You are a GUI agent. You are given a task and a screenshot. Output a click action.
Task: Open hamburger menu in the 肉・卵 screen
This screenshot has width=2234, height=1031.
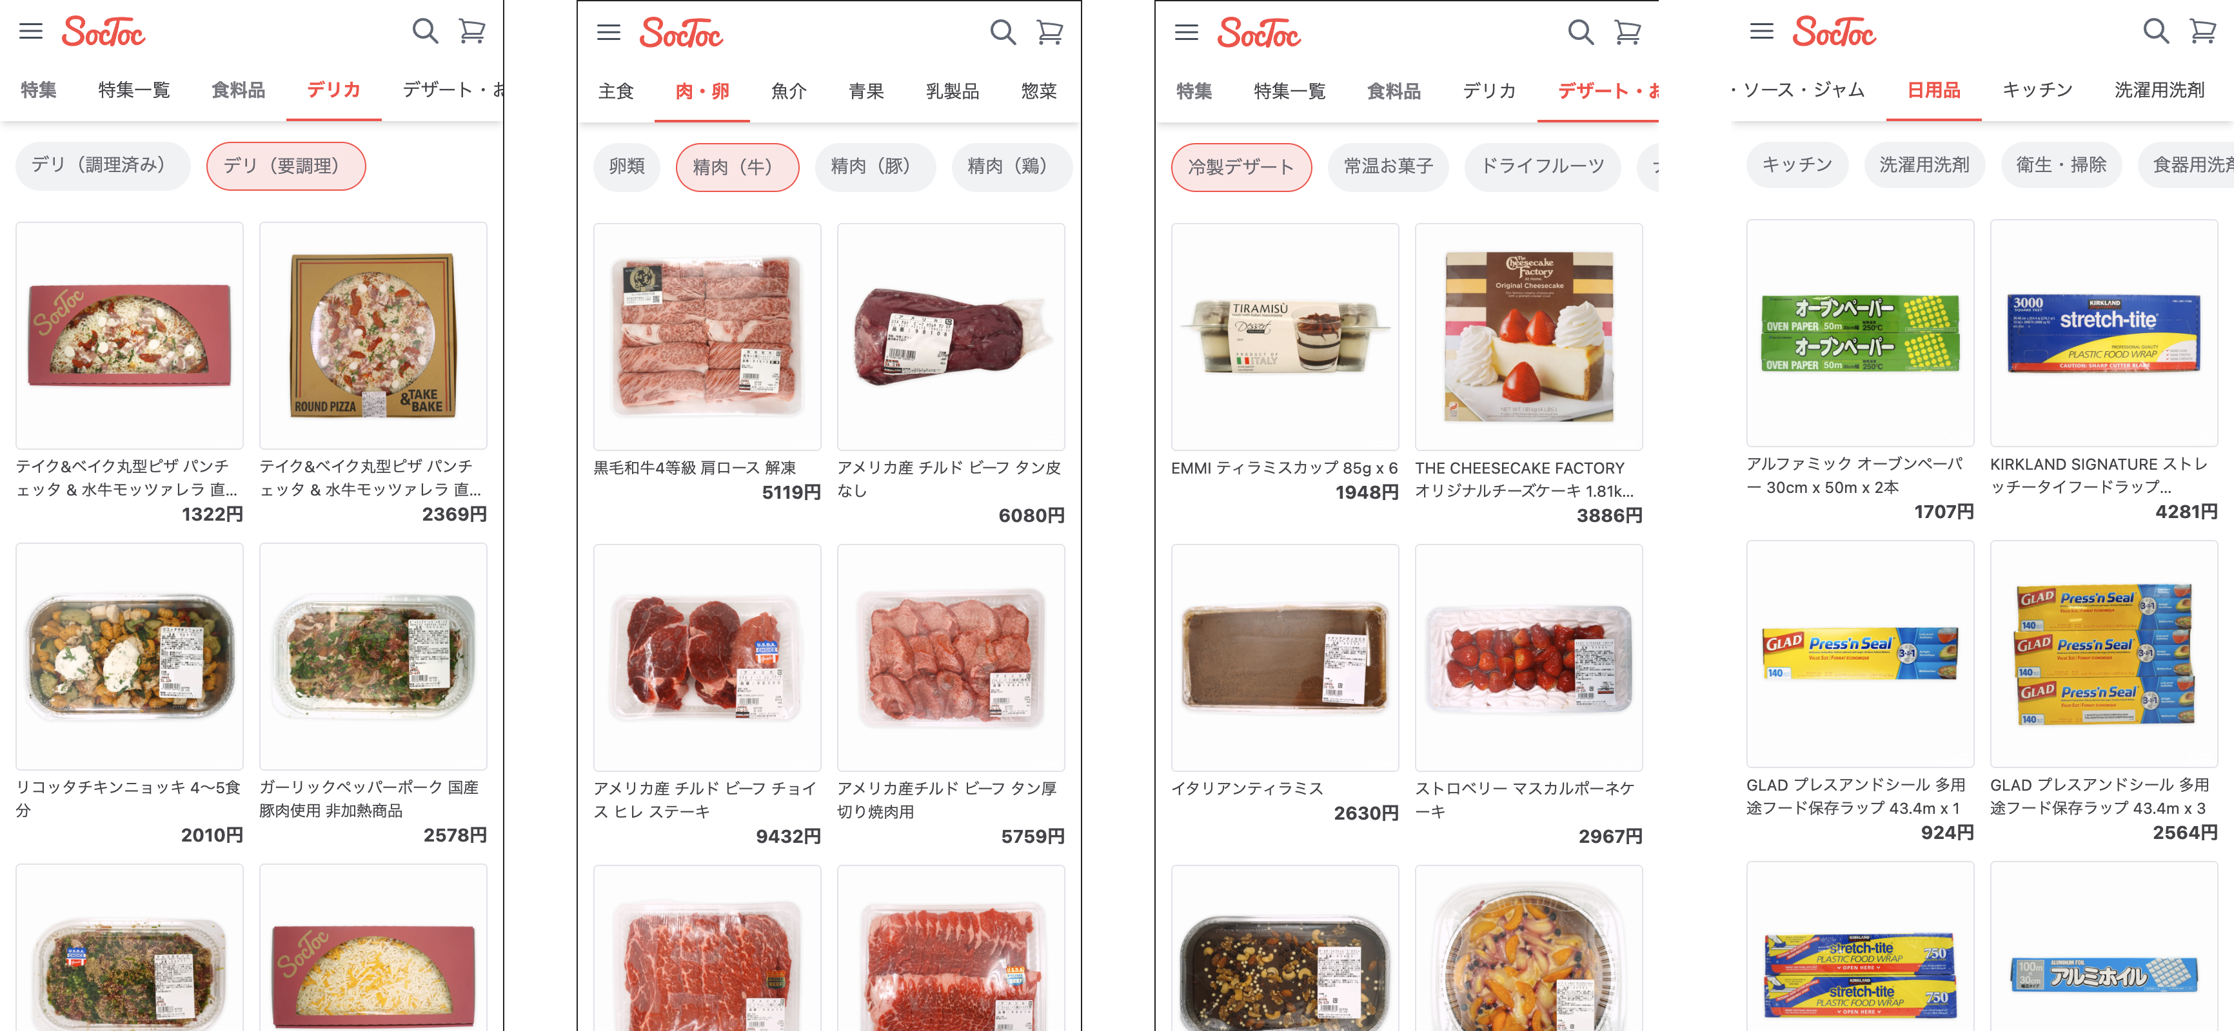click(x=608, y=33)
